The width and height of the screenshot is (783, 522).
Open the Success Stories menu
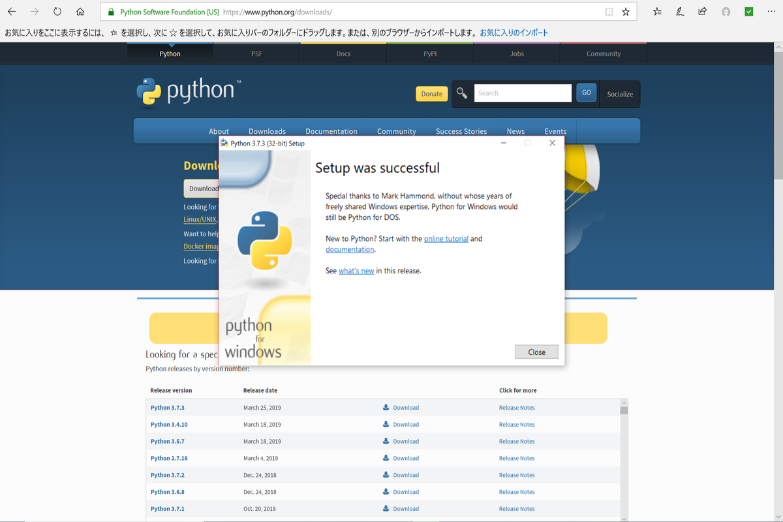pyautogui.click(x=461, y=131)
